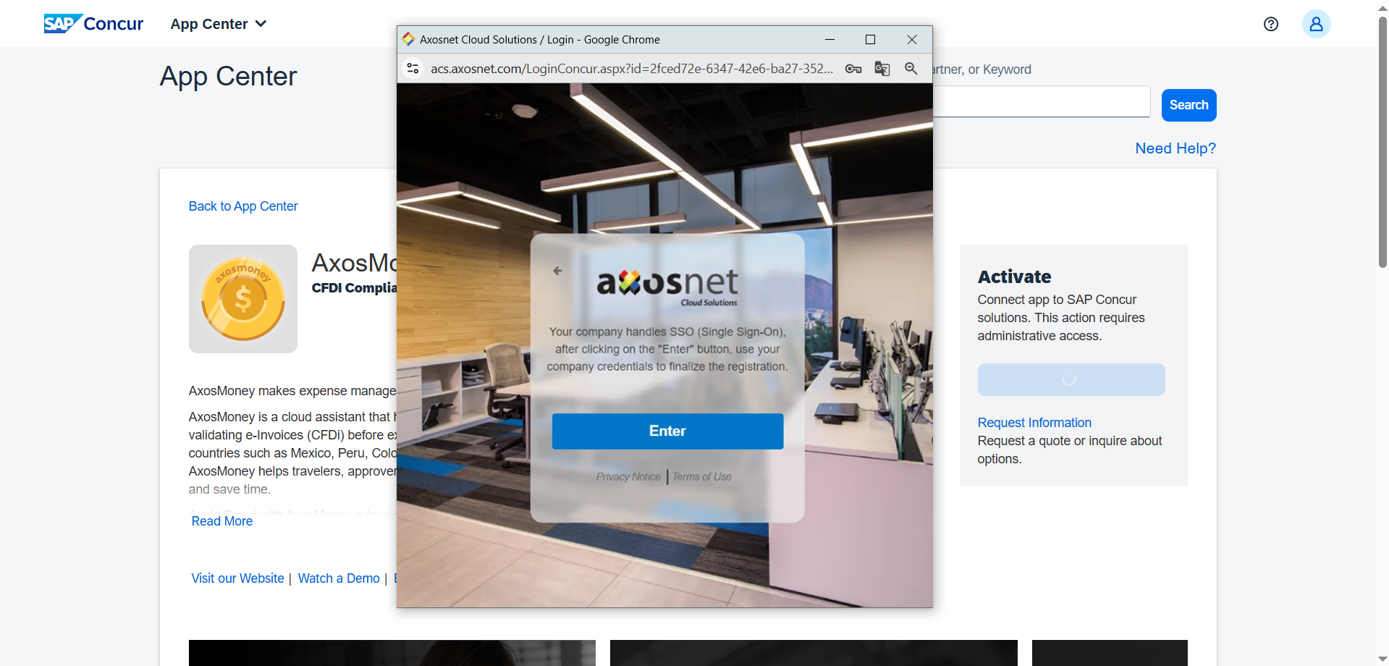Image resolution: width=1389 pixels, height=666 pixels.
Task: Expand the App Center dropdown menu
Action: [x=219, y=24]
